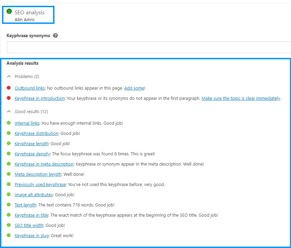
Task: Click the Previously used keyphrase link
Action: (x=40, y=184)
